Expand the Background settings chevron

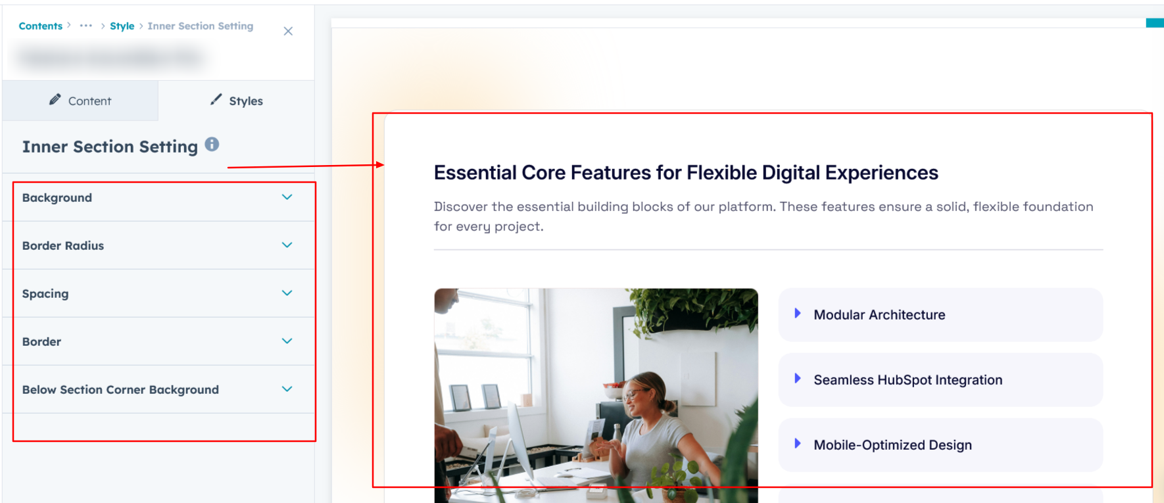pos(287,197)
